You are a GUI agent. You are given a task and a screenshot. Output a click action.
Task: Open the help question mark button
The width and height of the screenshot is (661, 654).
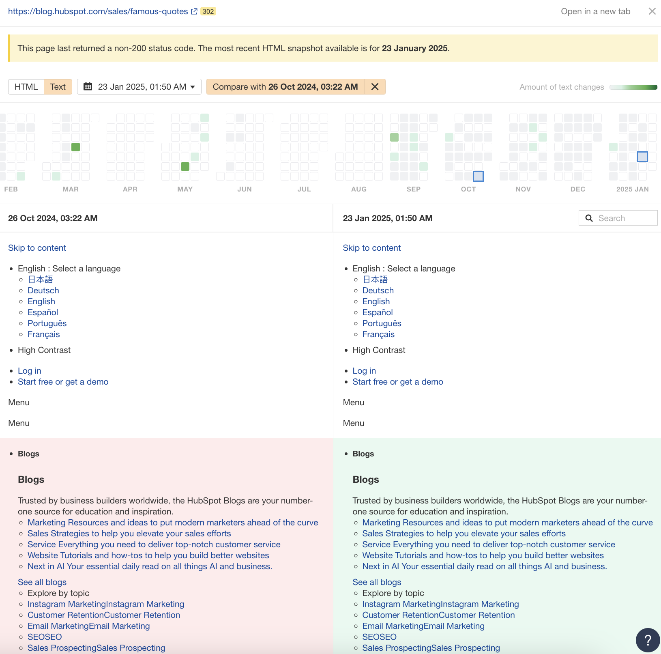648,640
